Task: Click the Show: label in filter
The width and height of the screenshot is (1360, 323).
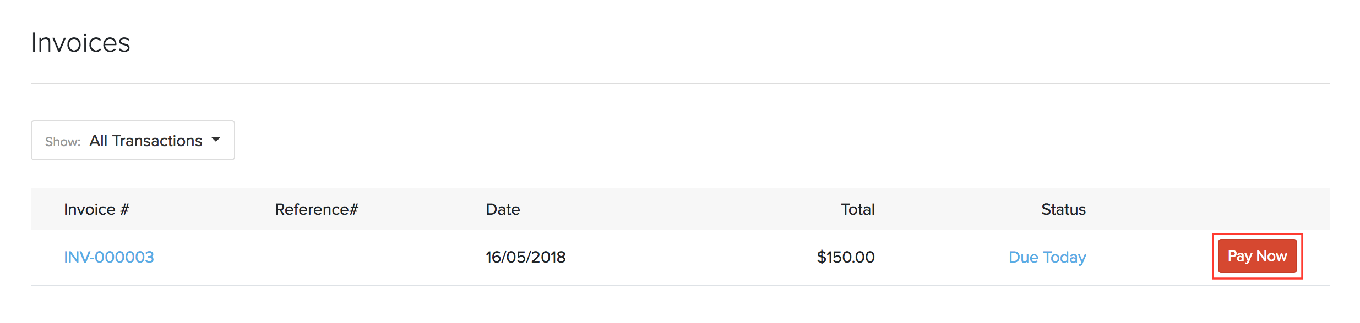Action: pos(63,142)
